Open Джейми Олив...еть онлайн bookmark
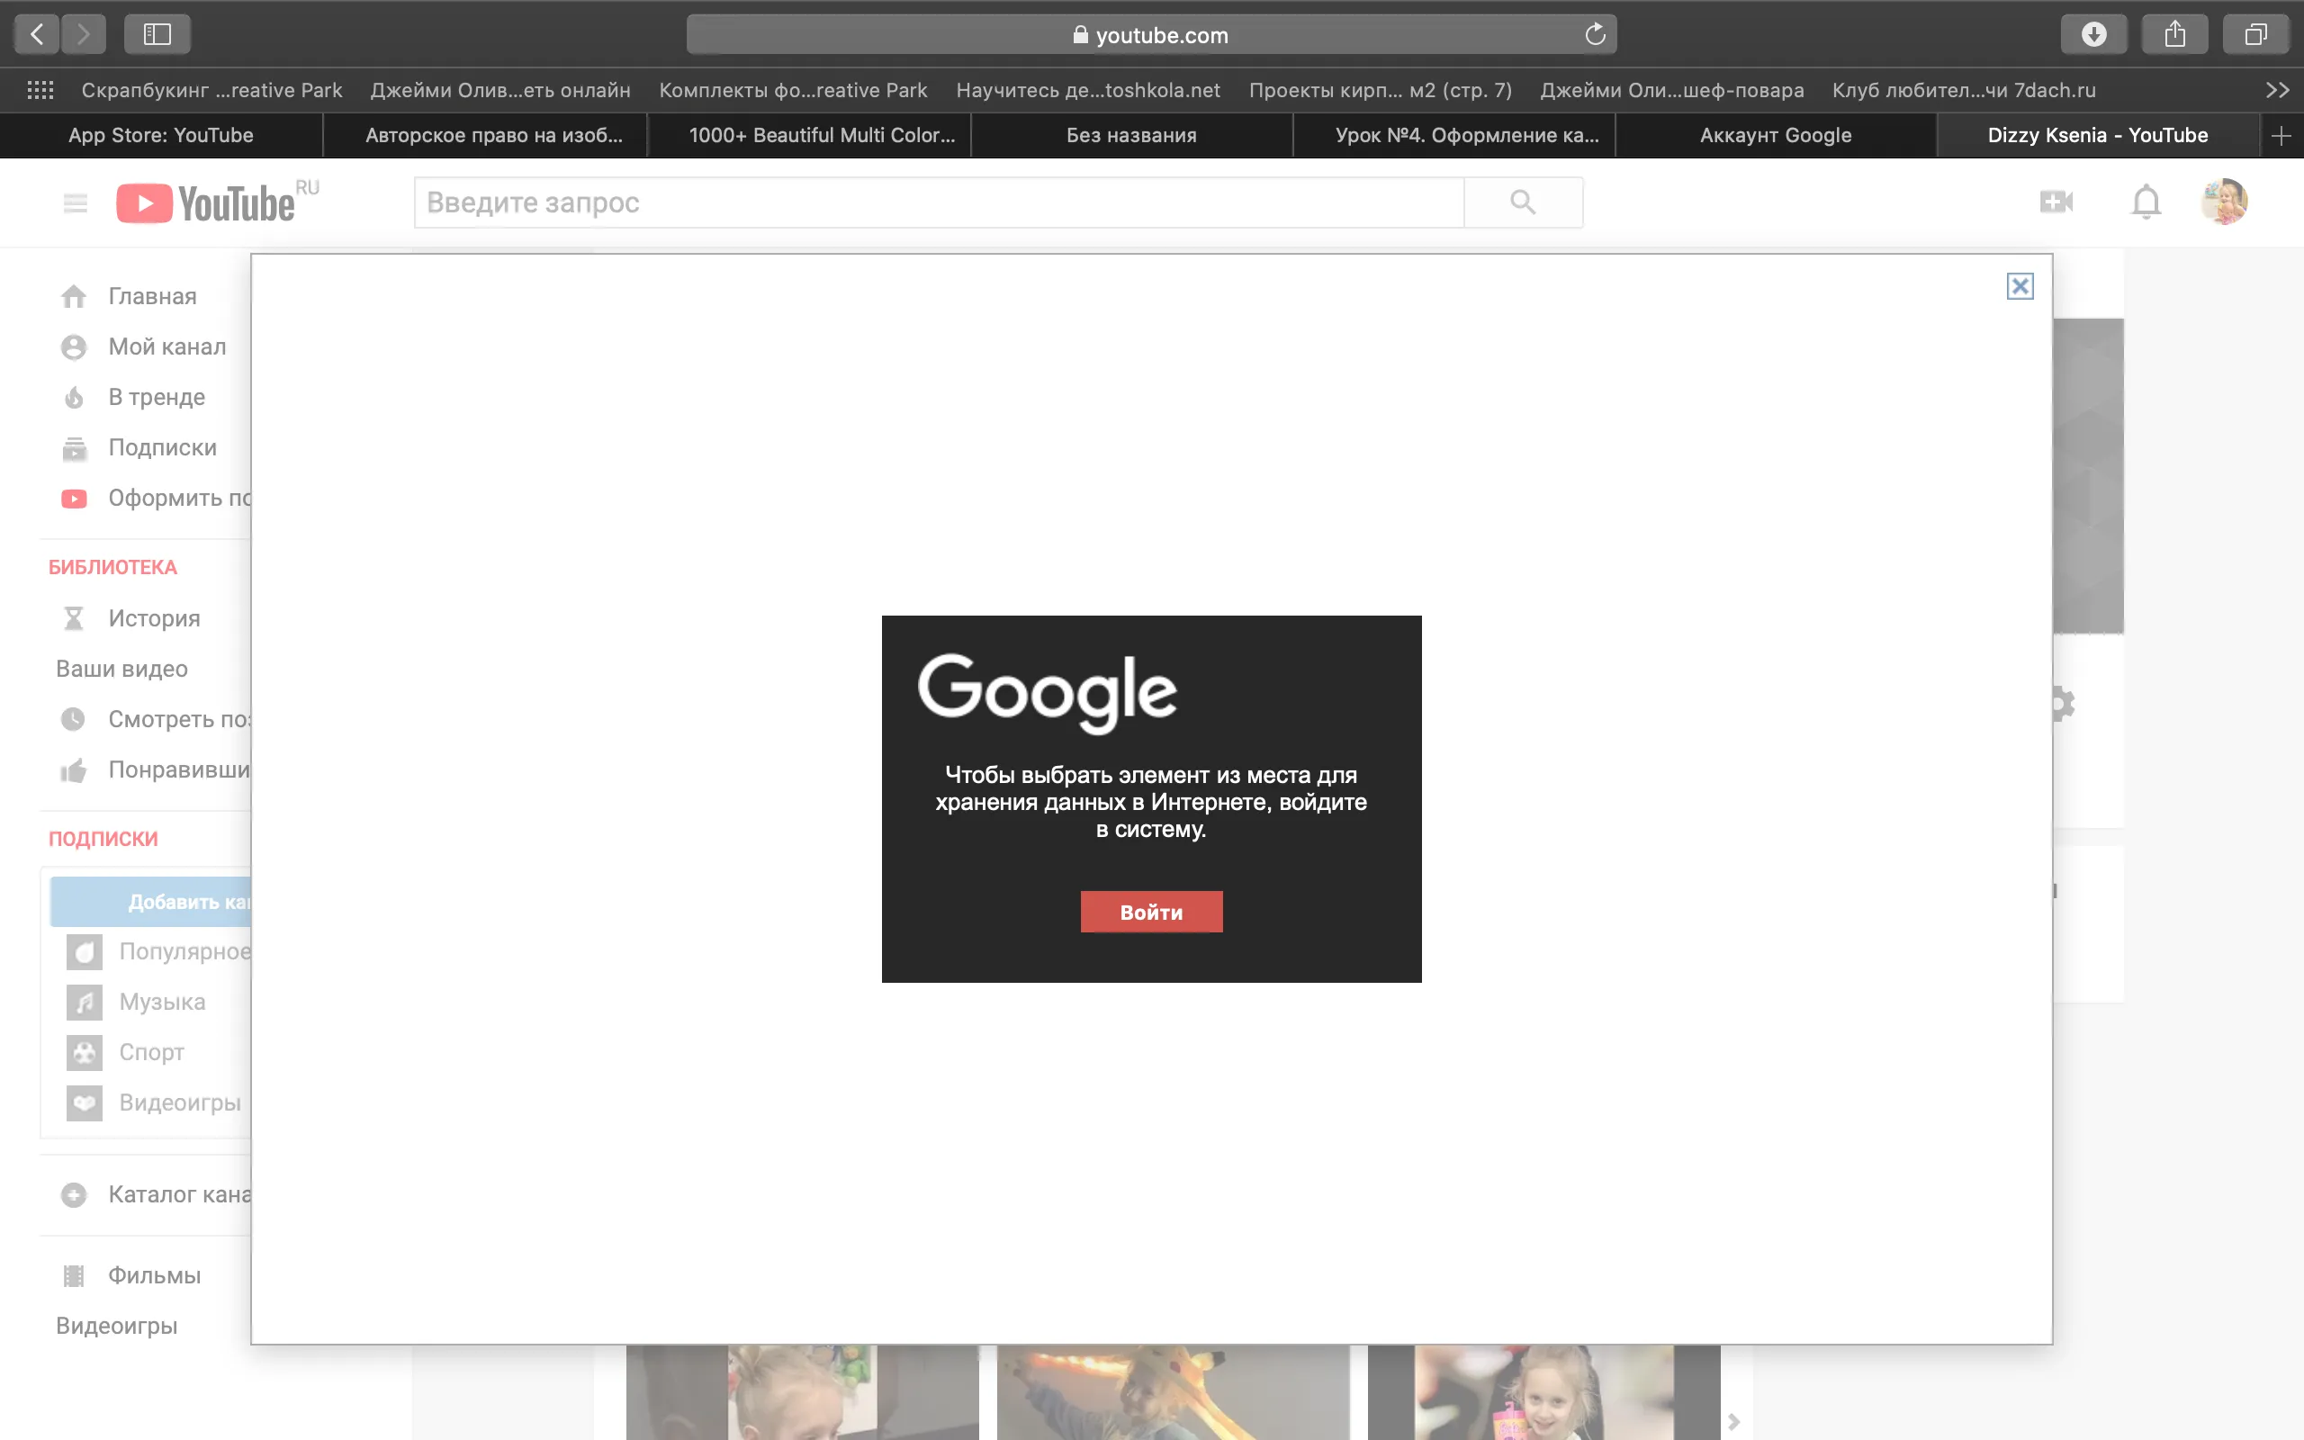The height and width of the screenshot is (1440, 2304). tap(499, 89)
